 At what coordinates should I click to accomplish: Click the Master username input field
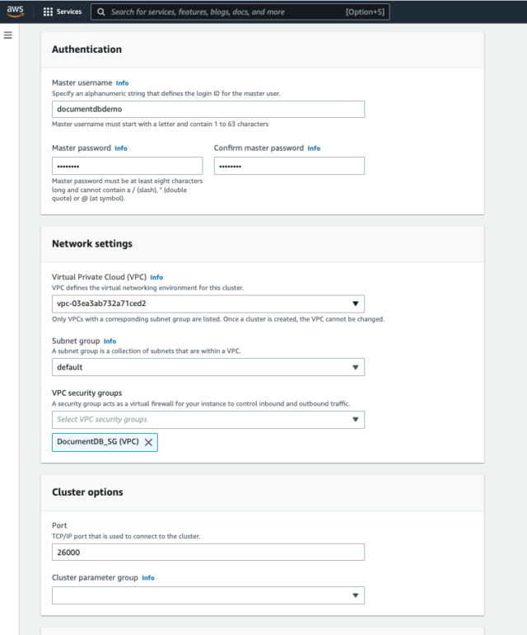point(208,110)
